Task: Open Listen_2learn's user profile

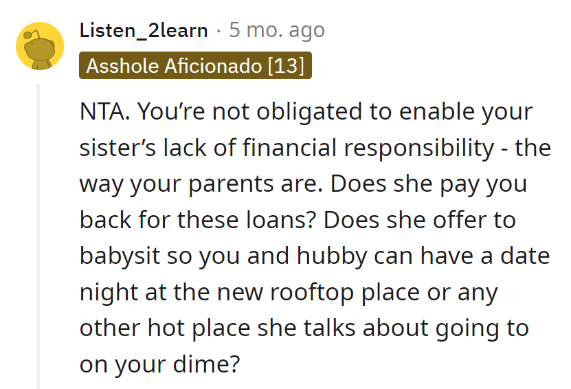Action: (x=144, y=30)
